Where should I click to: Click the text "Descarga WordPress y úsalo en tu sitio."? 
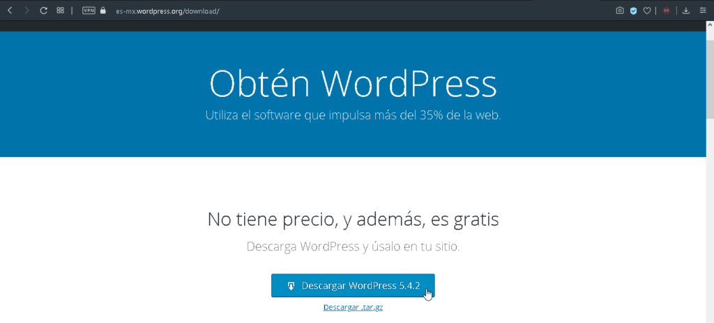(x=353, y=246)
